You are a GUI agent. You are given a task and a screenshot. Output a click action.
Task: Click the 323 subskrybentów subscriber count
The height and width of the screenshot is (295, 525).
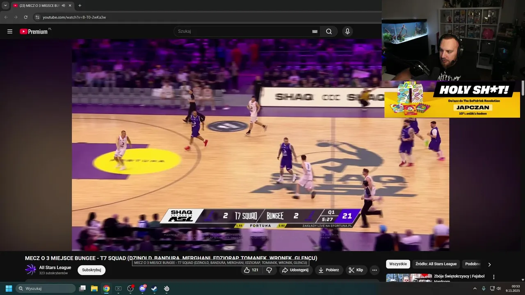tap(54, 273)
